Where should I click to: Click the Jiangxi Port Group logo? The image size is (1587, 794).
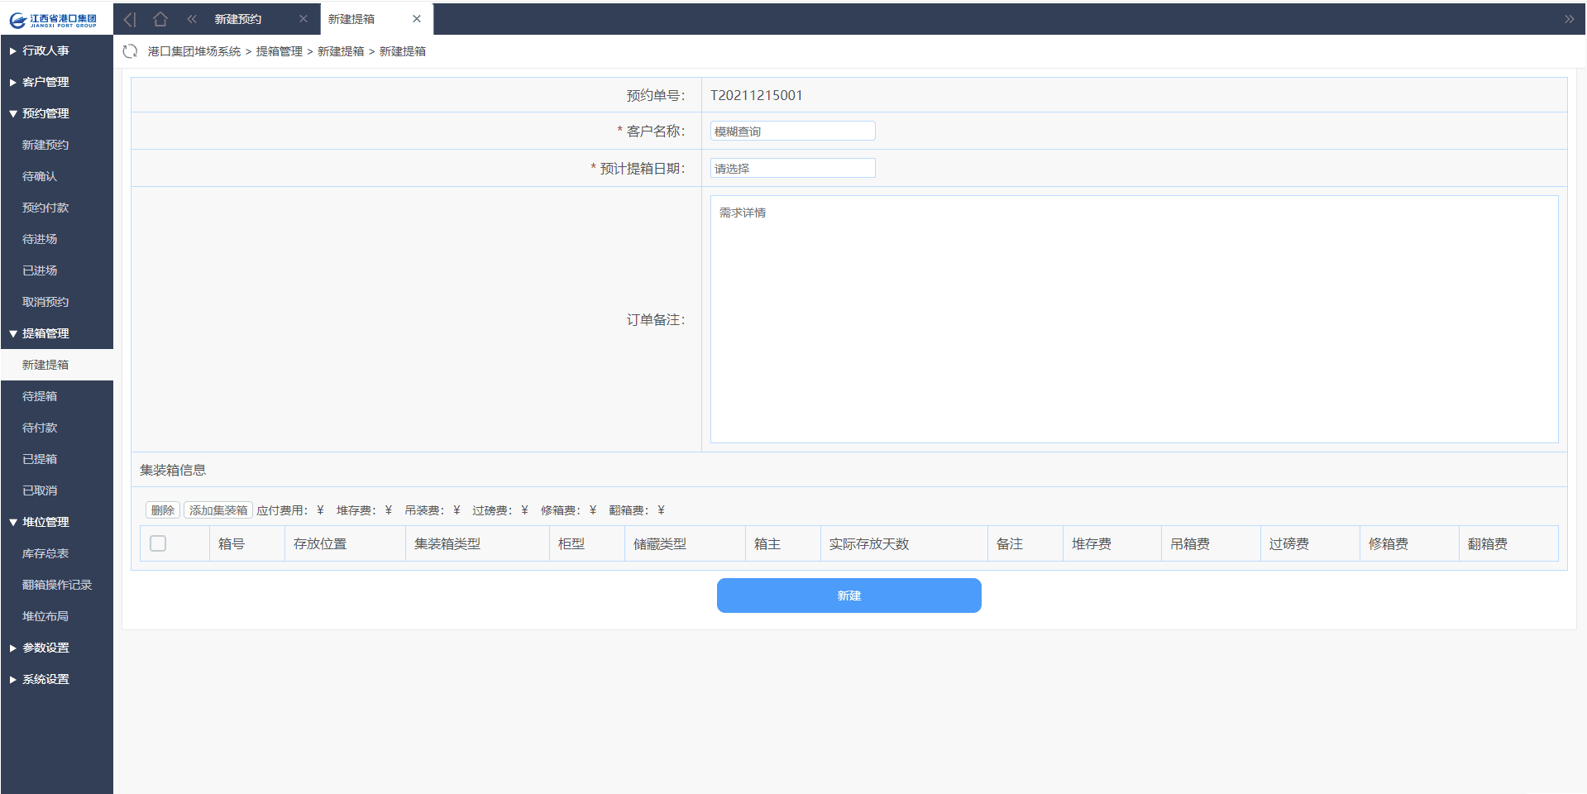pos(55,19)
